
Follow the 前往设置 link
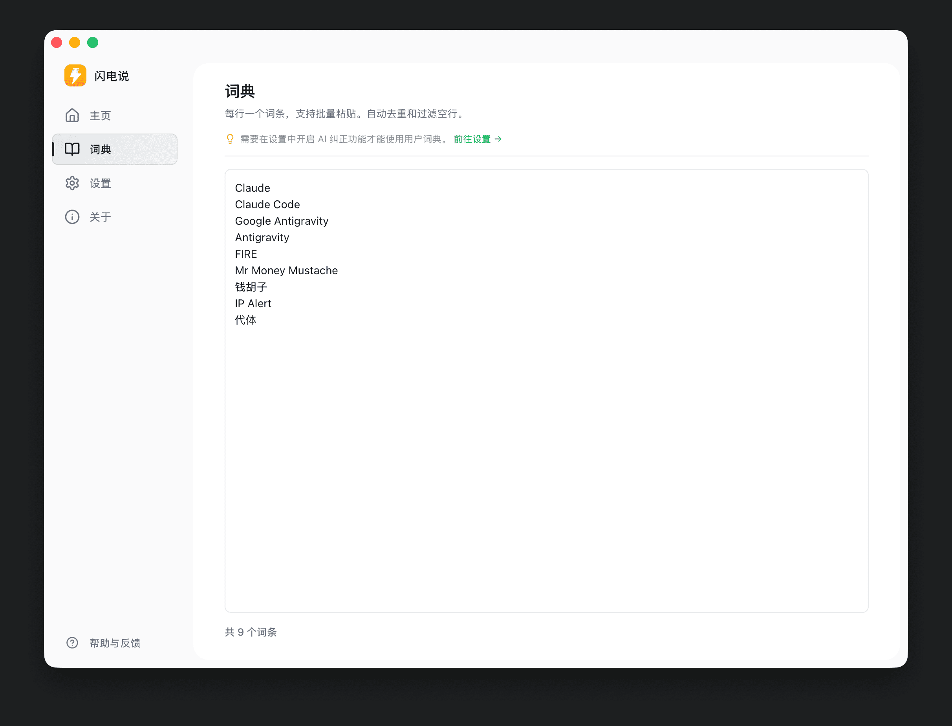(472, 139)
